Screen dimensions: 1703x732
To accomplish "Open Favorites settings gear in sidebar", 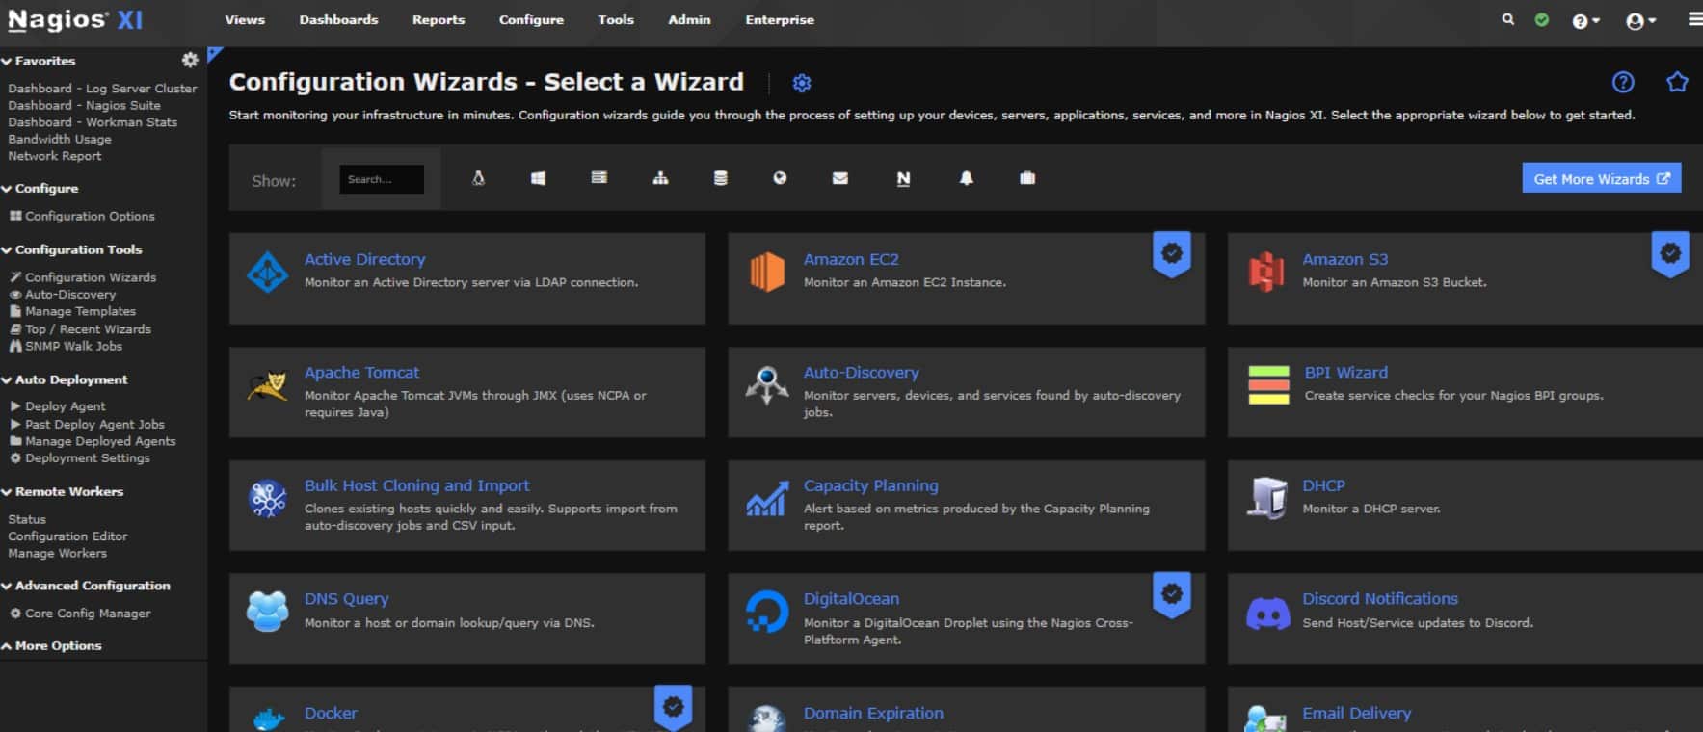I will coord(190,60).
